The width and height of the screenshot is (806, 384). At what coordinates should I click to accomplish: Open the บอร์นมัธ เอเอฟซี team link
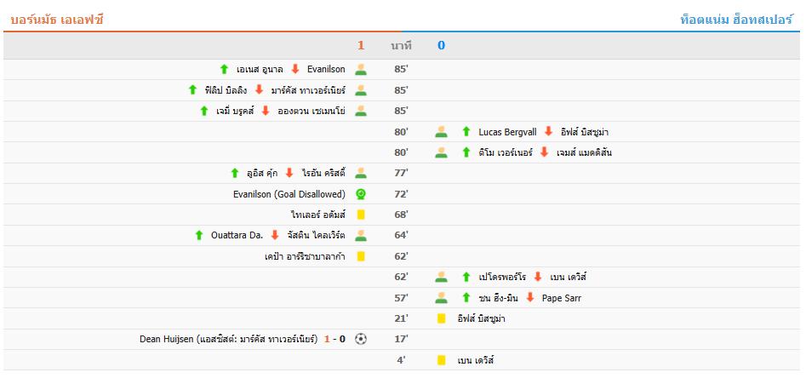(x=57, y=20)
